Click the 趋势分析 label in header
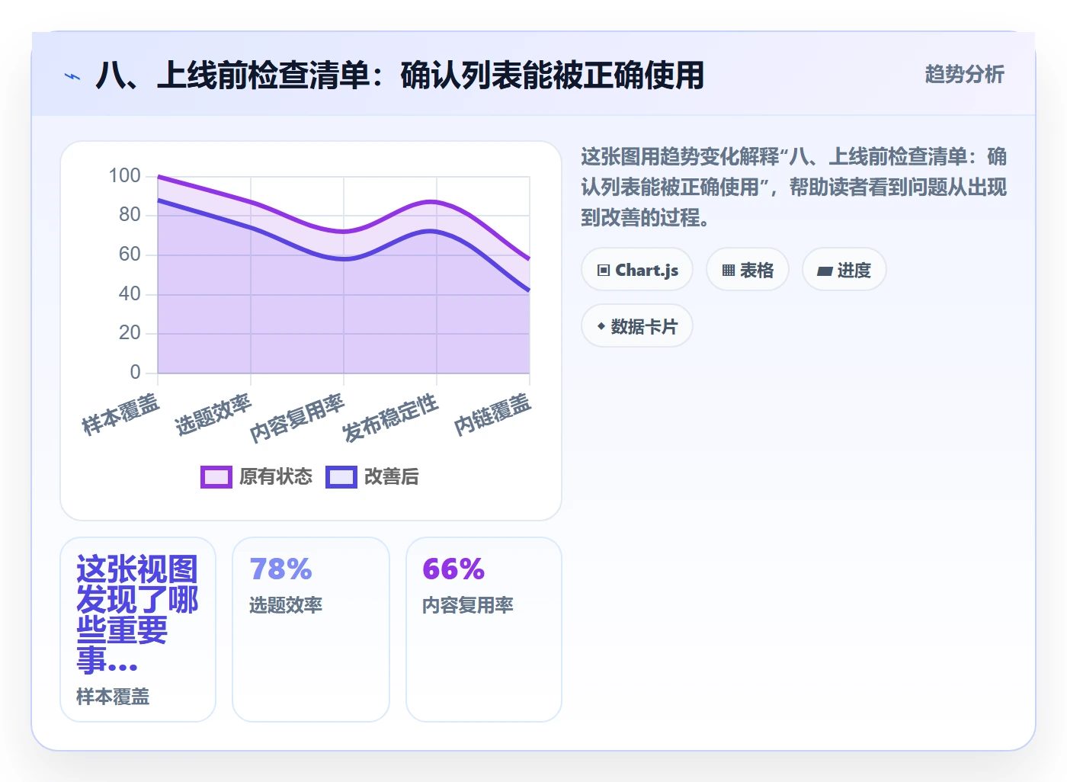 click(964, 74)
